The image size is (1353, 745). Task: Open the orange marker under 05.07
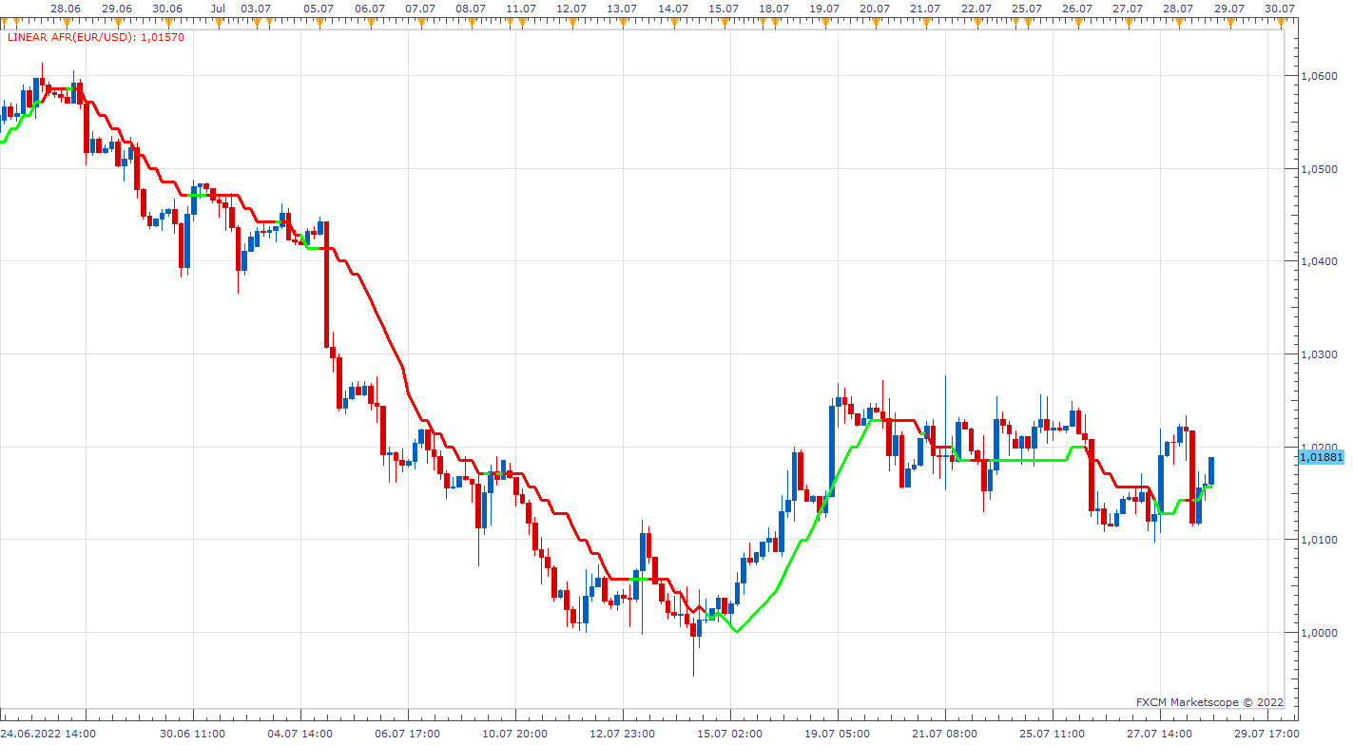[x=319, y=22]
